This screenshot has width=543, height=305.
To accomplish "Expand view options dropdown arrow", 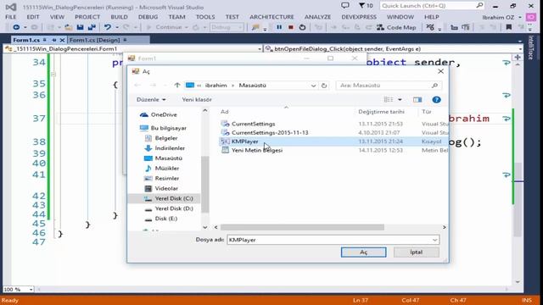I will tap(400, 100).
